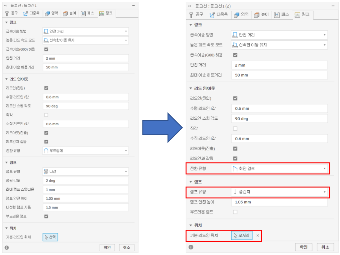Uncheck 부드러운 램프 in the left panel
This screenshot has height=255, width=340.
46,217
